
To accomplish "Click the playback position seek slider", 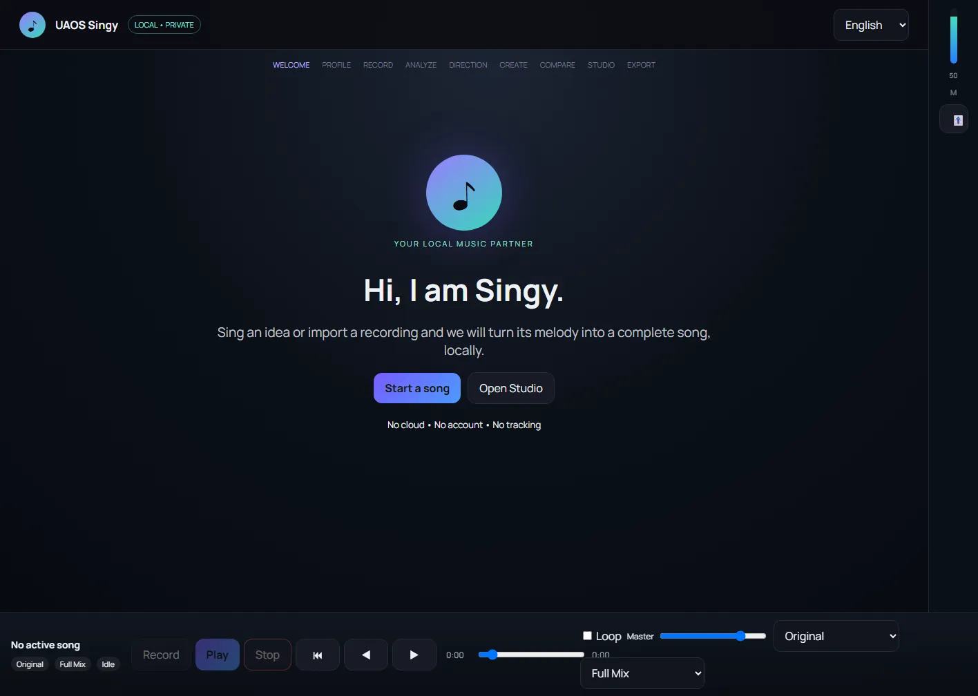I will click(531, 655).
